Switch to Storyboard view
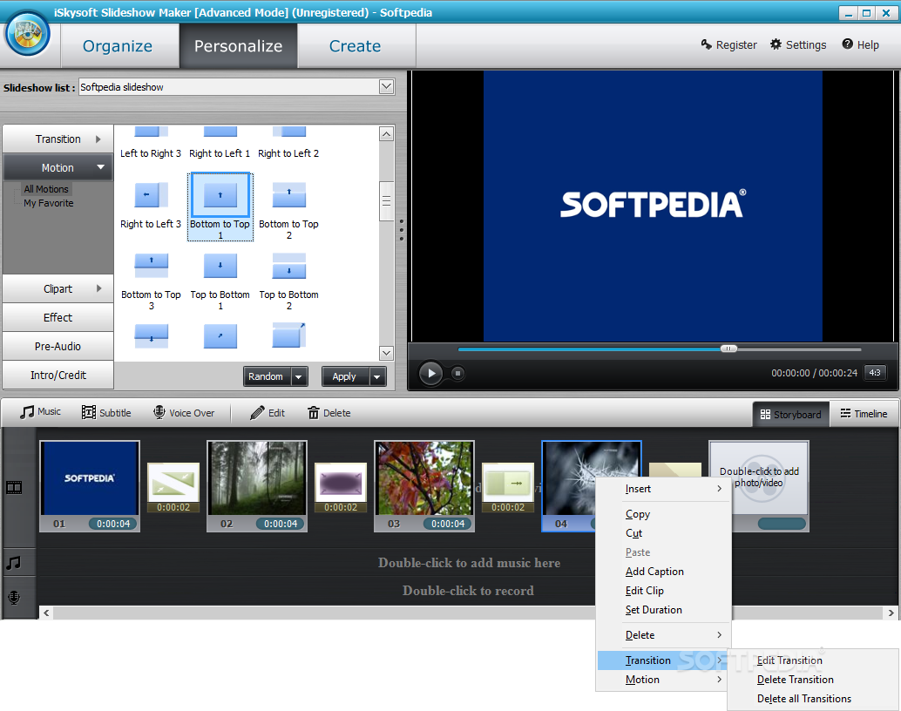This screenshot has width=901, height=711. tap(790, 415)
